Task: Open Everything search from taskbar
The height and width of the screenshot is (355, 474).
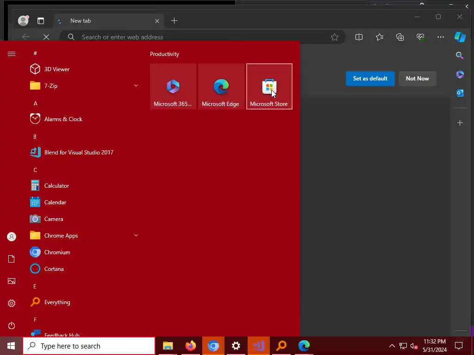Action: 281,346
